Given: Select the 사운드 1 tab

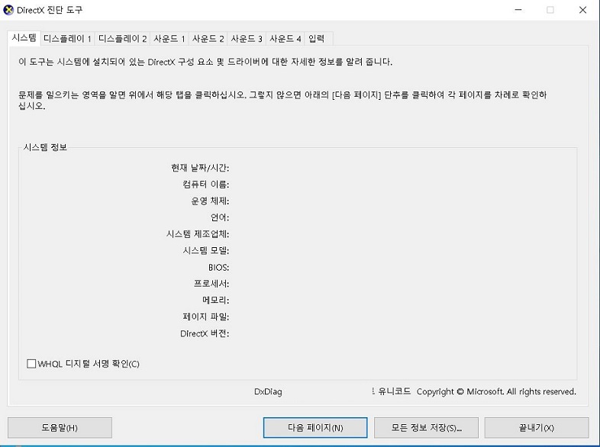Looking at the screenshot, I should 169,39.
